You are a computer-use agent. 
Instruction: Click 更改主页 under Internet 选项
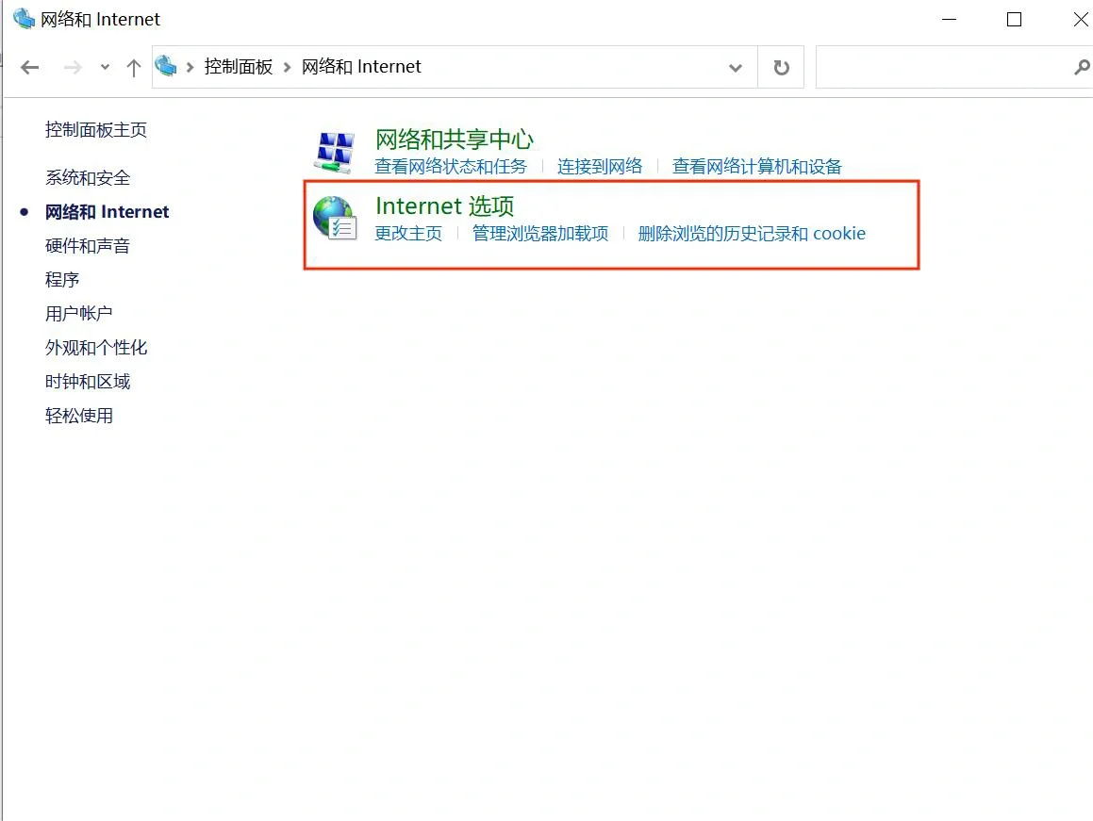click(408, 234)
